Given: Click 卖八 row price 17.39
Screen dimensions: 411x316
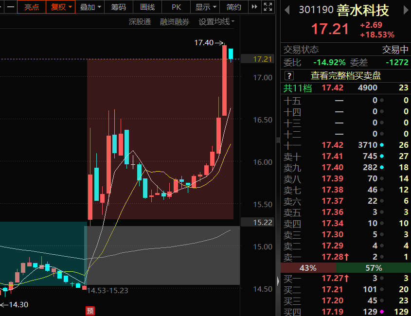Looking at the screenshot, I should [x=332, y=178].
